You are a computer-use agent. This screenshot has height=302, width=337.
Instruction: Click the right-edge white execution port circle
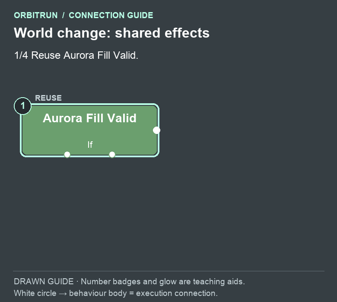(x=156, y=130)
